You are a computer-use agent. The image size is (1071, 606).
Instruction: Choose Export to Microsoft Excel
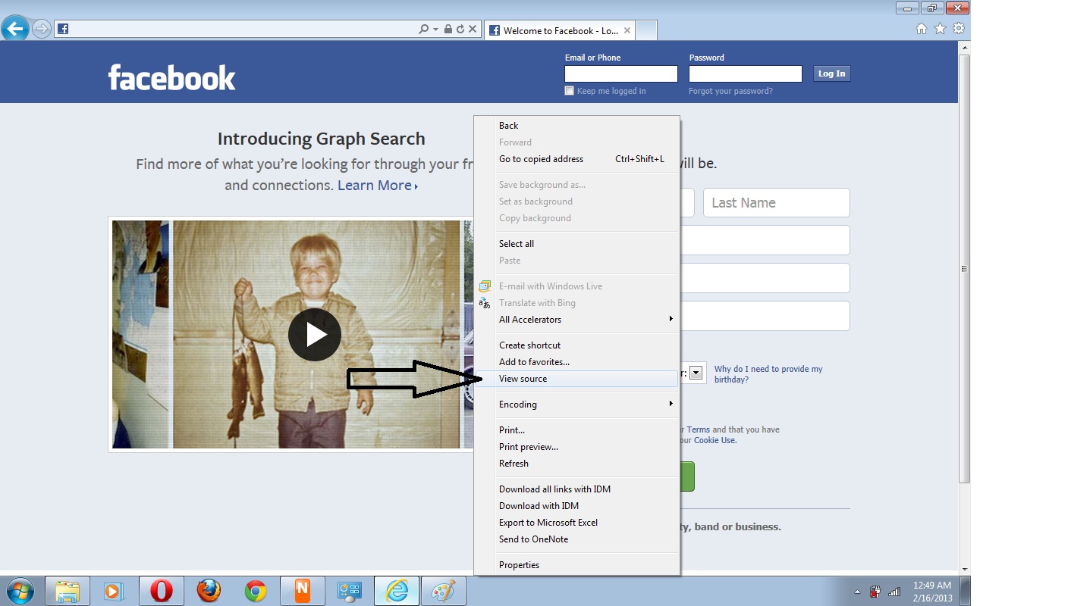click(x=577, y=523)
